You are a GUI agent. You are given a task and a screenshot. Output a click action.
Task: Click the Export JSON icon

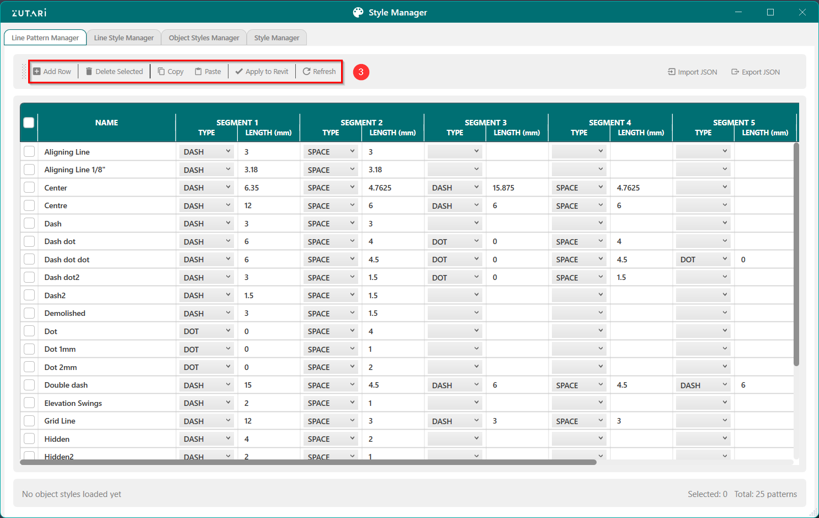coord(735,72)
